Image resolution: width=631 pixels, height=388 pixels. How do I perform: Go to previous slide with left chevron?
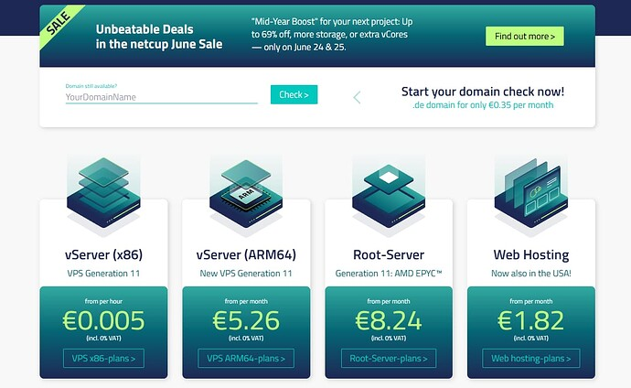pyautogui.click(x=357, y=97)
